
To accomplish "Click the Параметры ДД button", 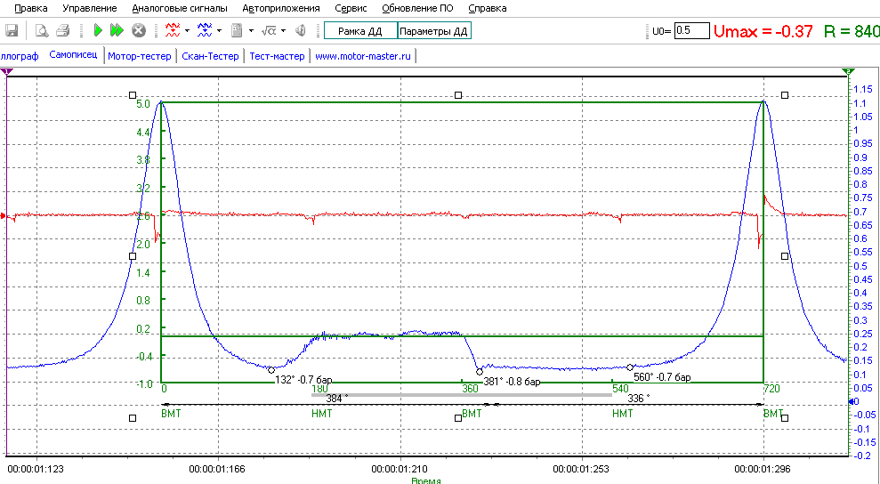I will [x=434, y=31].
